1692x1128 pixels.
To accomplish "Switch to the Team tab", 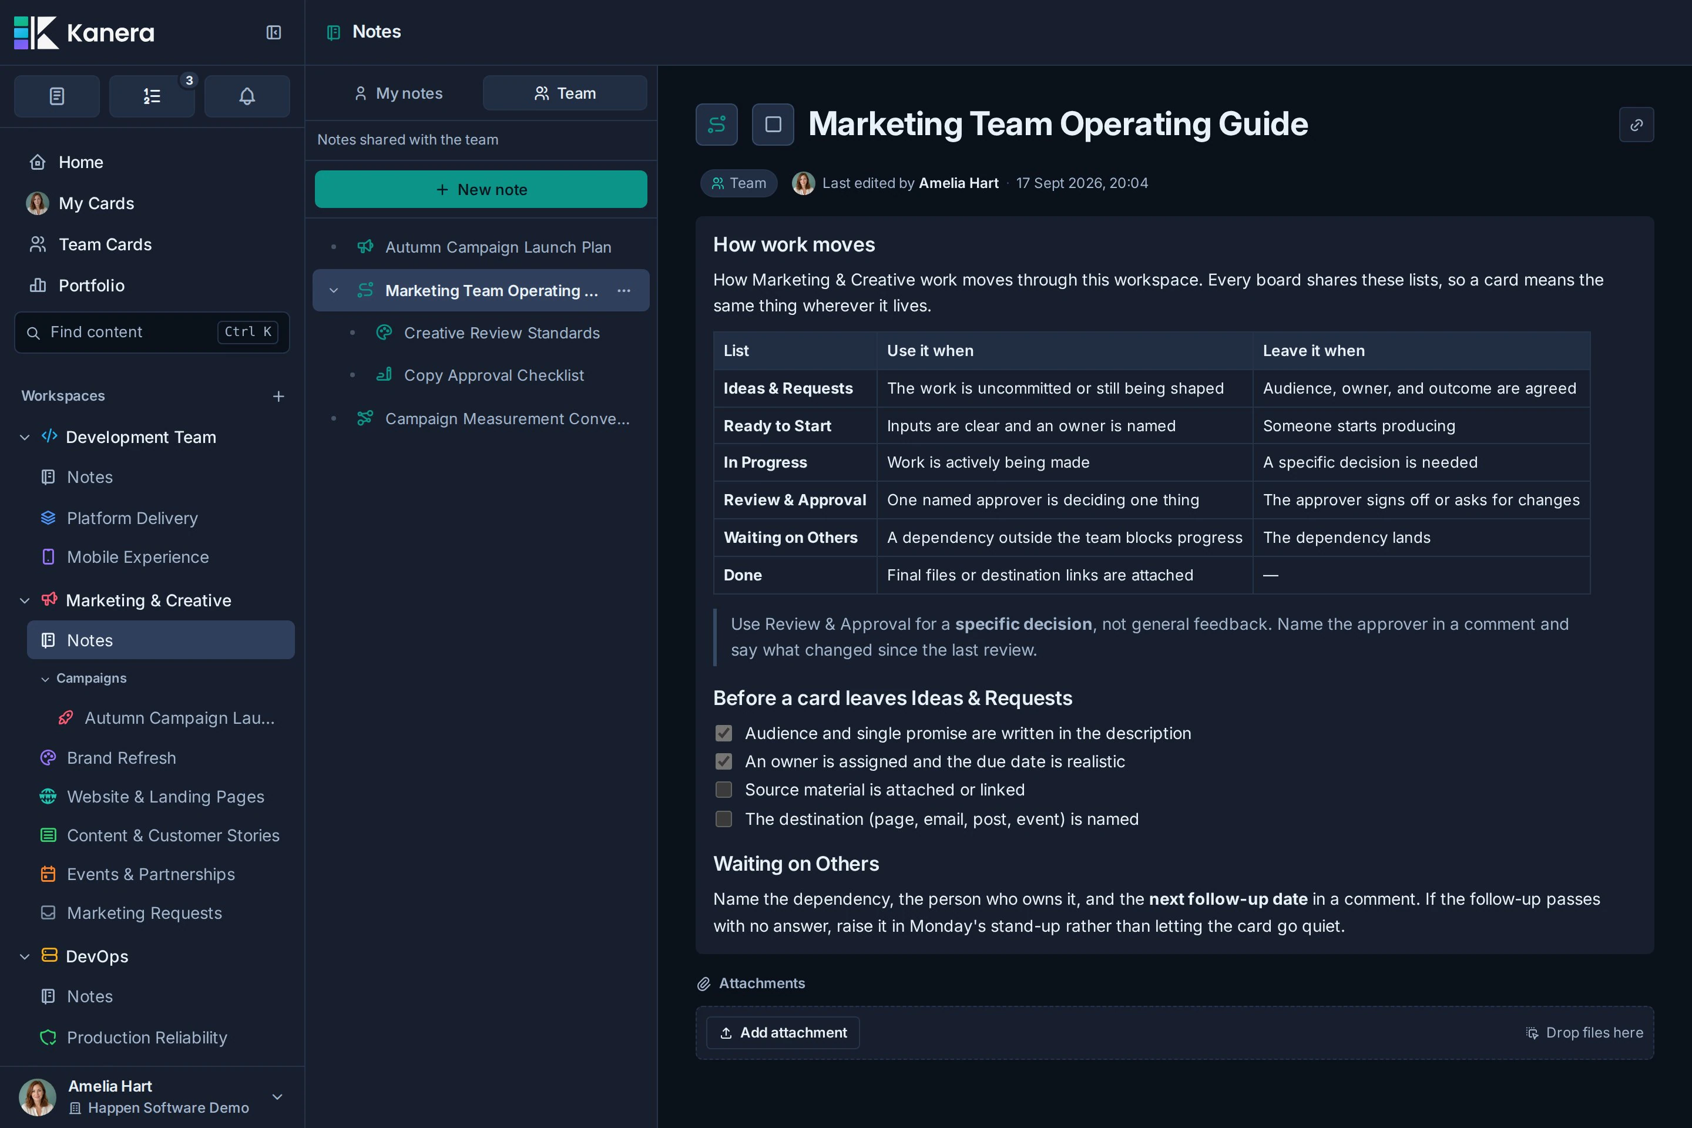I will point(565,93).
